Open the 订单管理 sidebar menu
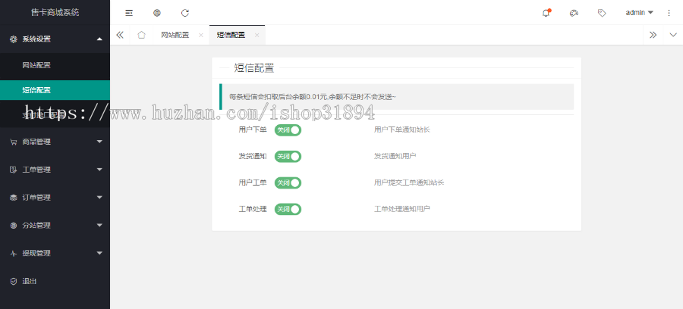Image resolution: width=683 pixels, height=309 pixels. 55,198
